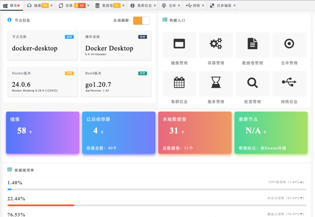Click the USB icon on 网络 tab
The image size is (315, 217).
189,6
